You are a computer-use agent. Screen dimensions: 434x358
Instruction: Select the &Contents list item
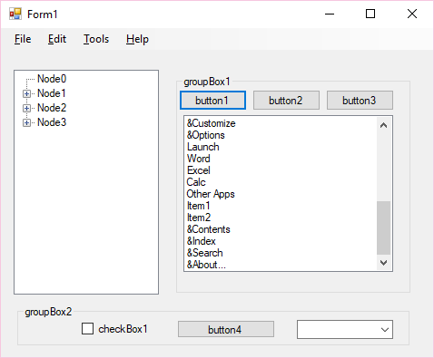click(208, 229)
